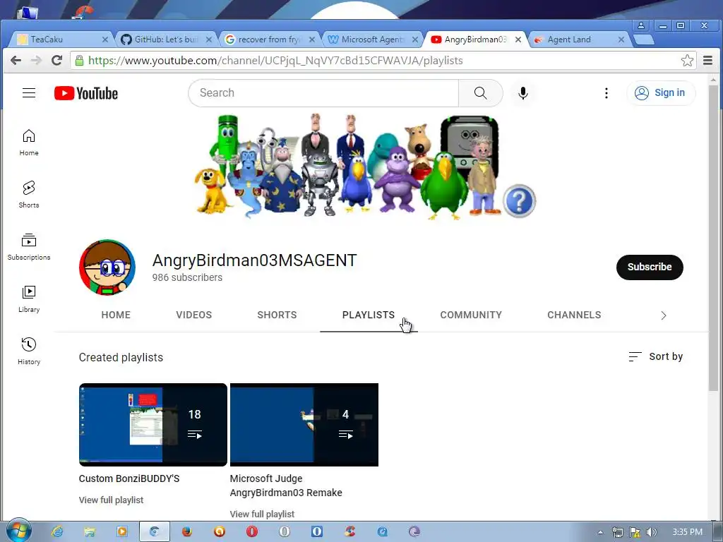This screenshot has width=723, height=542.
Task: Go to the YouTube logo homepage
Action: [x=85, y=93]
